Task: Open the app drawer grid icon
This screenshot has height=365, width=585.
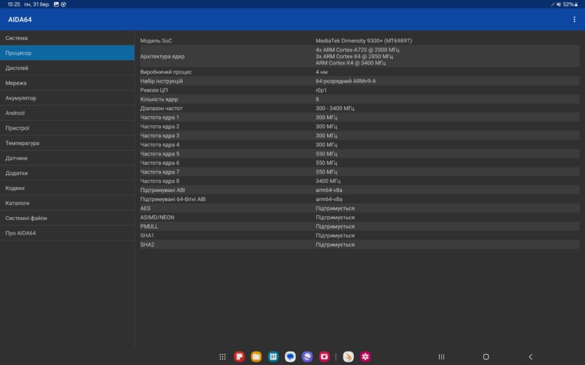Action: coord(222,357)
